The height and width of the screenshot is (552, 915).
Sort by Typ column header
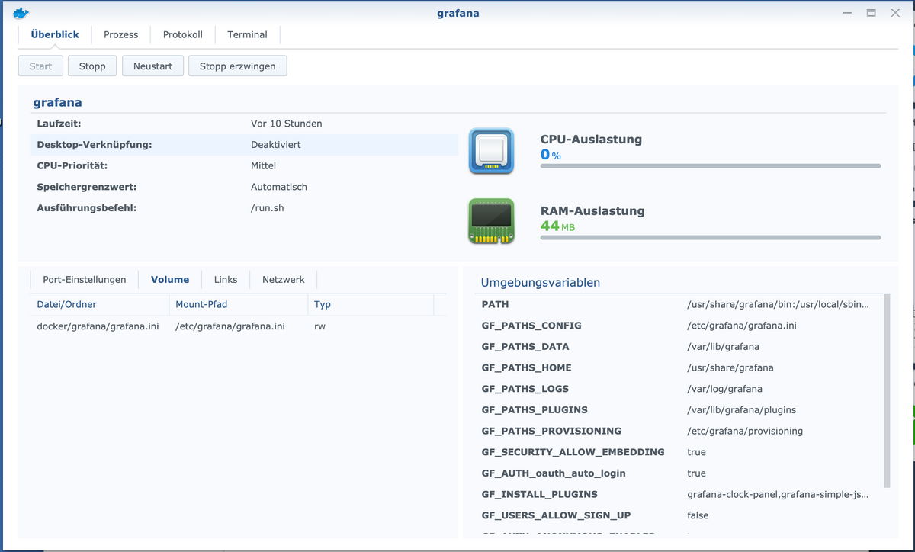(371, 304)
